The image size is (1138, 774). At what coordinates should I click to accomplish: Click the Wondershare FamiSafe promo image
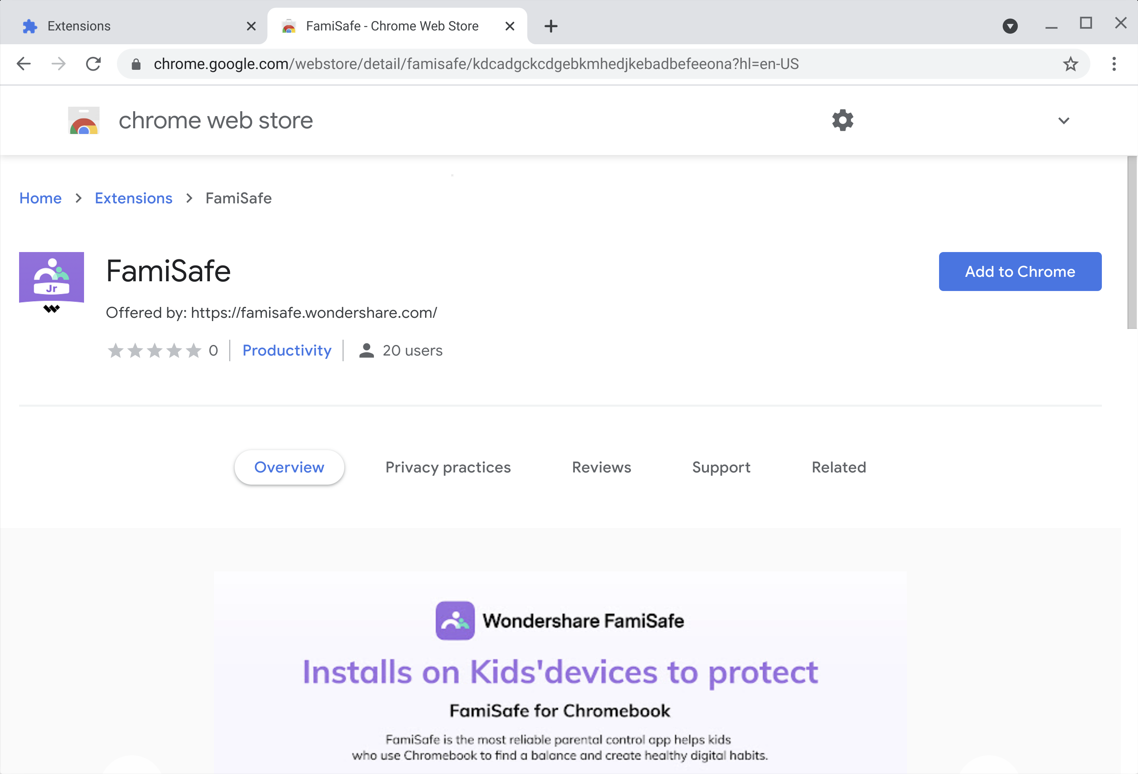click(x=560, y=673)
